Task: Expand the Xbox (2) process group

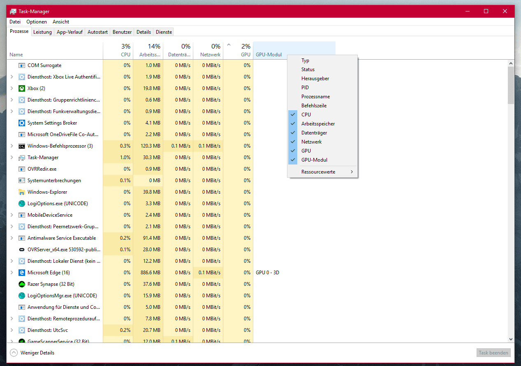Action: coord(12,88)
